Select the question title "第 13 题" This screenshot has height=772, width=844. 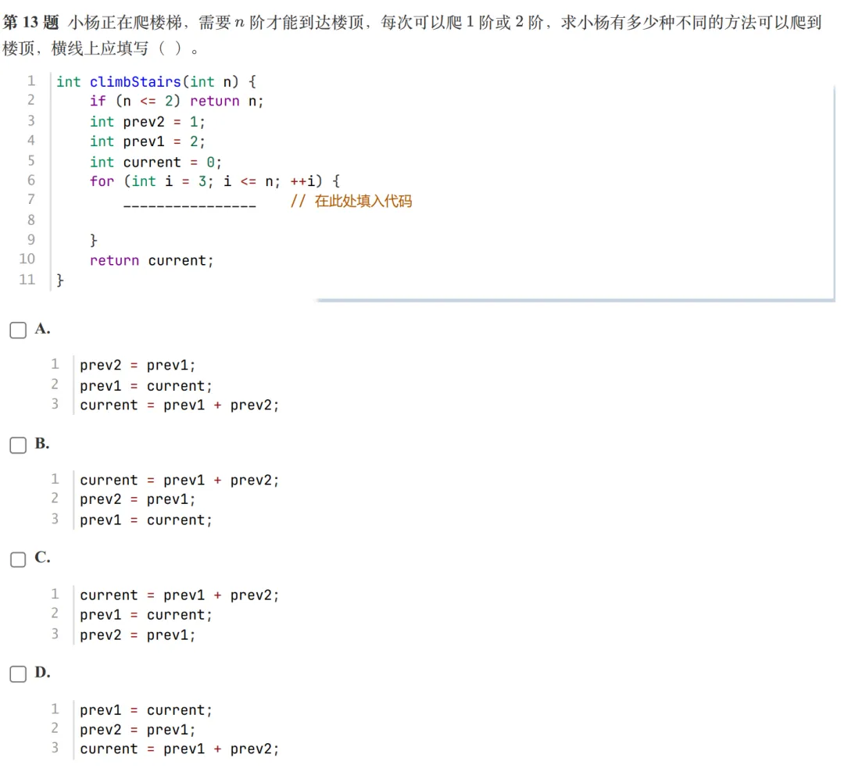(29, 22)
